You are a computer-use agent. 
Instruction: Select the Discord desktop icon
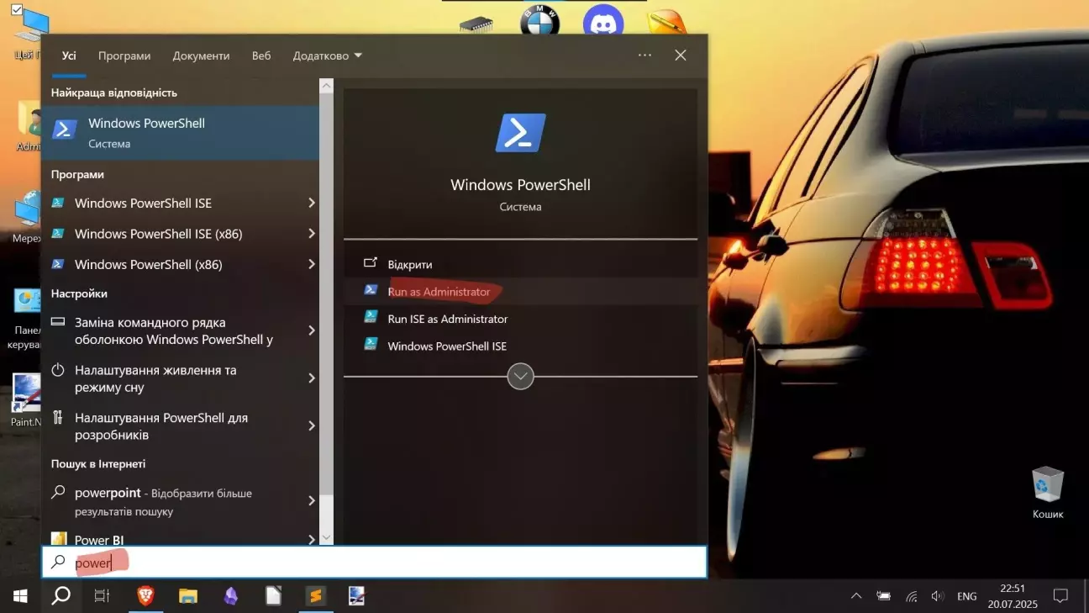(603, 21)
